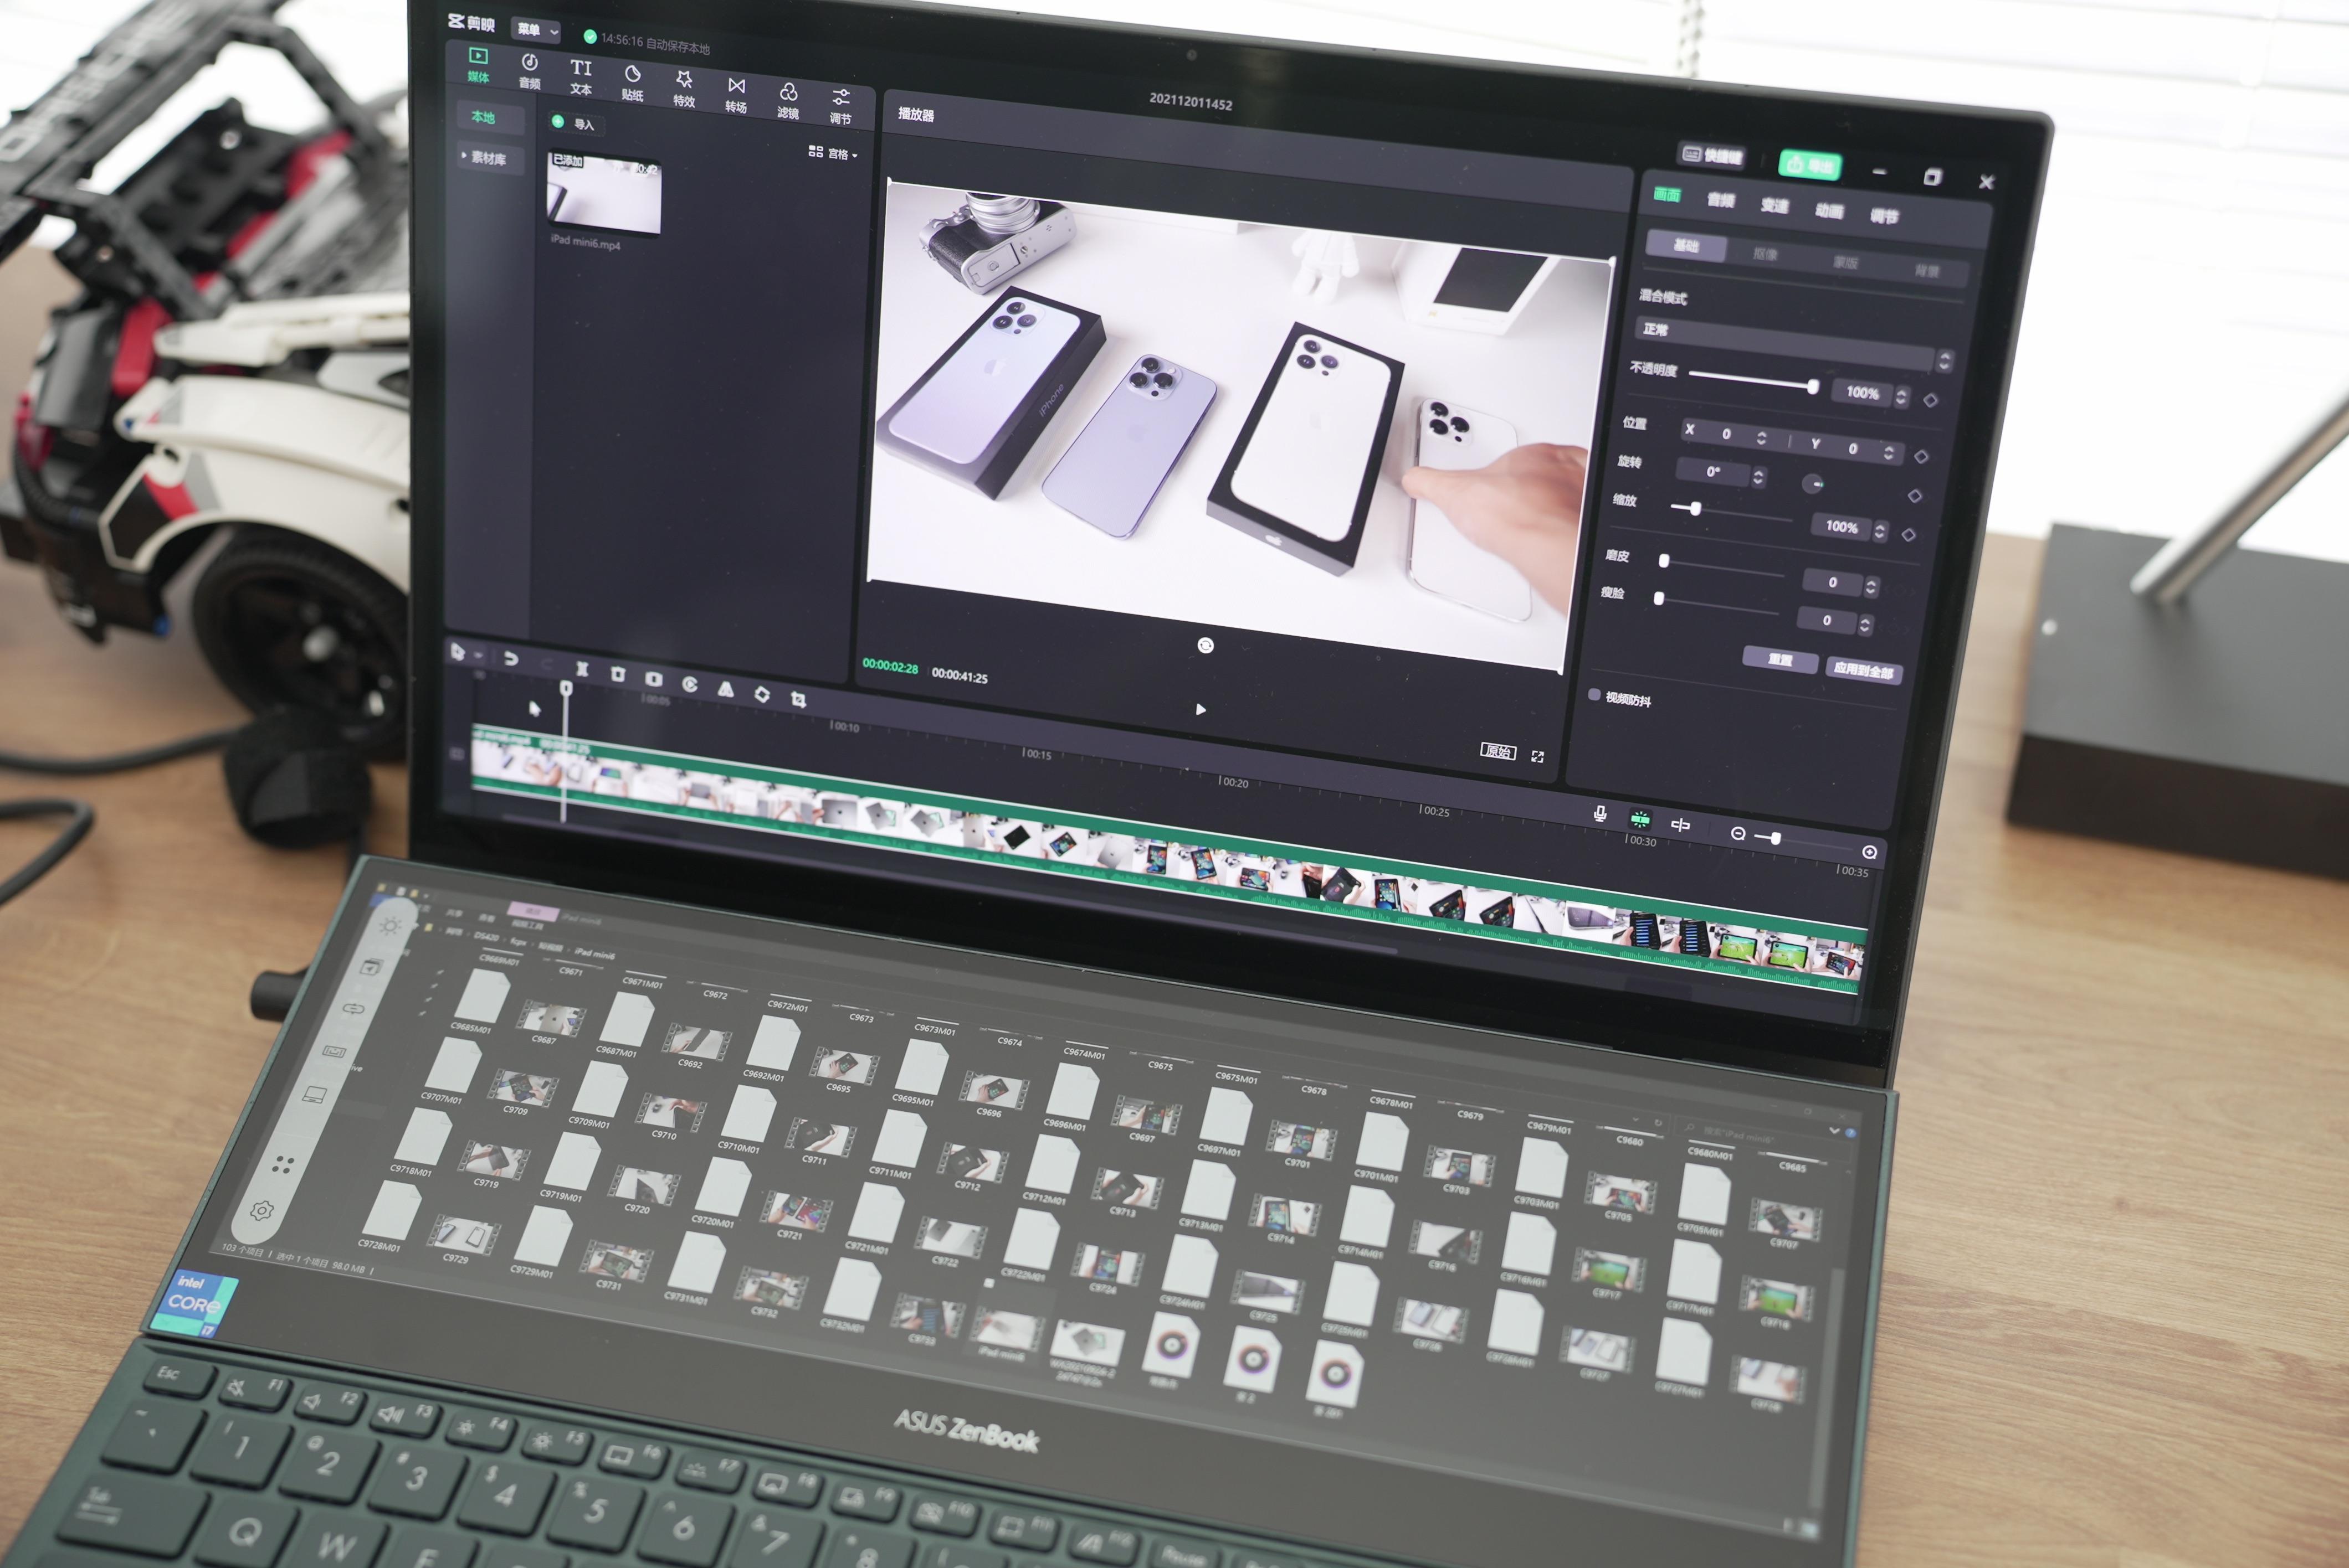
Task: Toggle the position keyframe diamond
Action: [1921, 456]
